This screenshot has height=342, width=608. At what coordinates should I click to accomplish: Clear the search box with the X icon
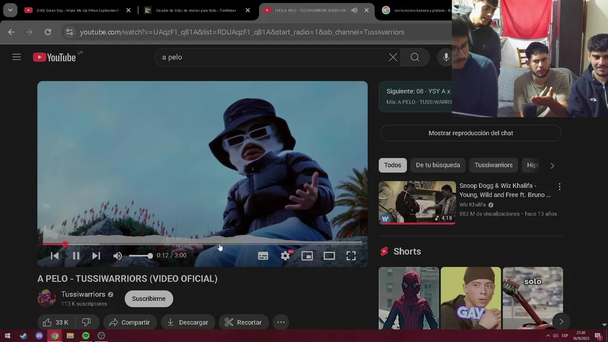click(393, 57)
